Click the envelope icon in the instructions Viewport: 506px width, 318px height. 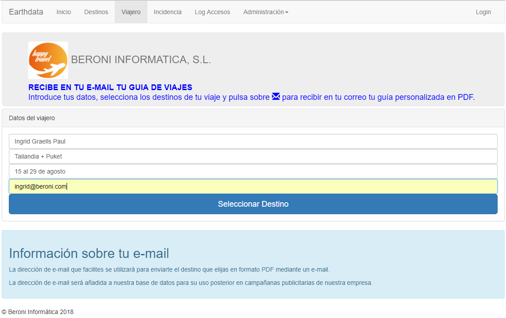[x=275, y=97]
